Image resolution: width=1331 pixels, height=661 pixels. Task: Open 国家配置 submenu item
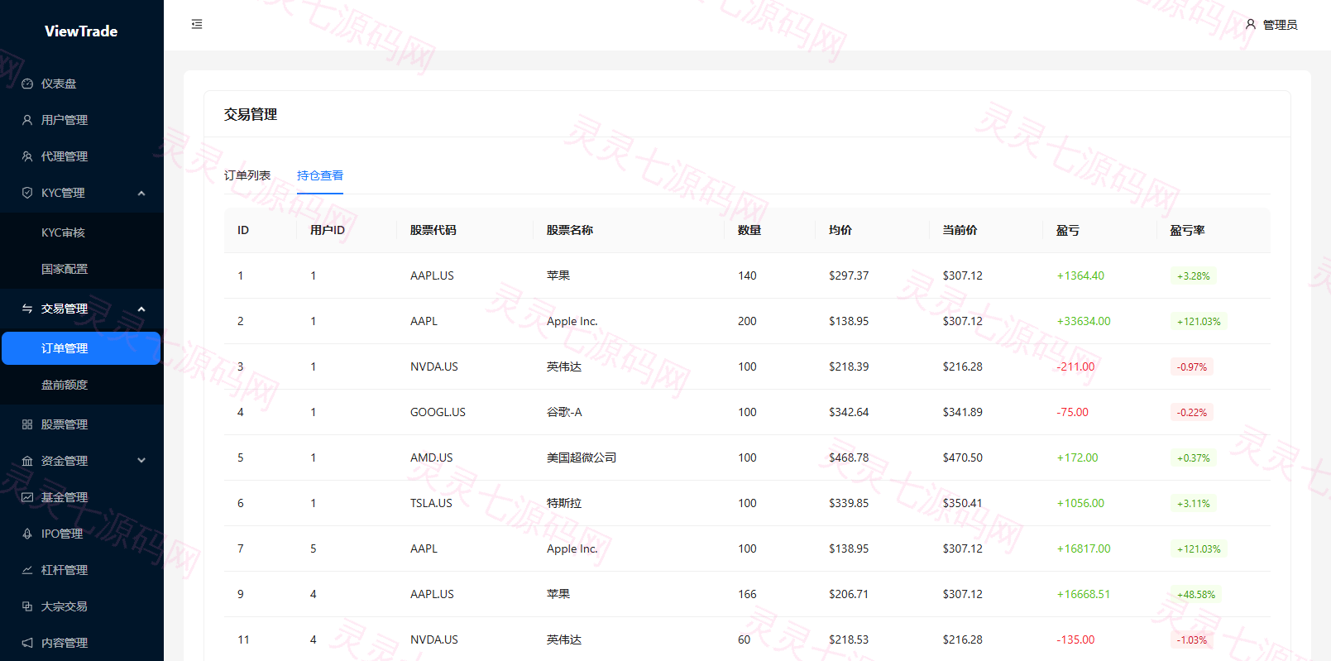coord(81,269)
